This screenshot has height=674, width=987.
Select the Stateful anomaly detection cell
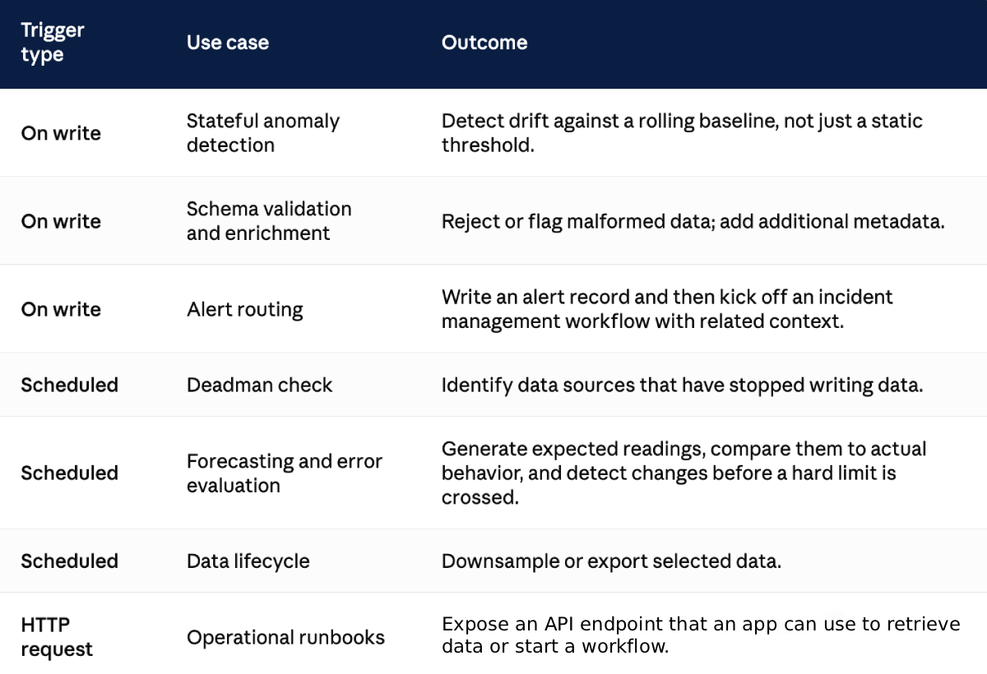click(263, 133)
